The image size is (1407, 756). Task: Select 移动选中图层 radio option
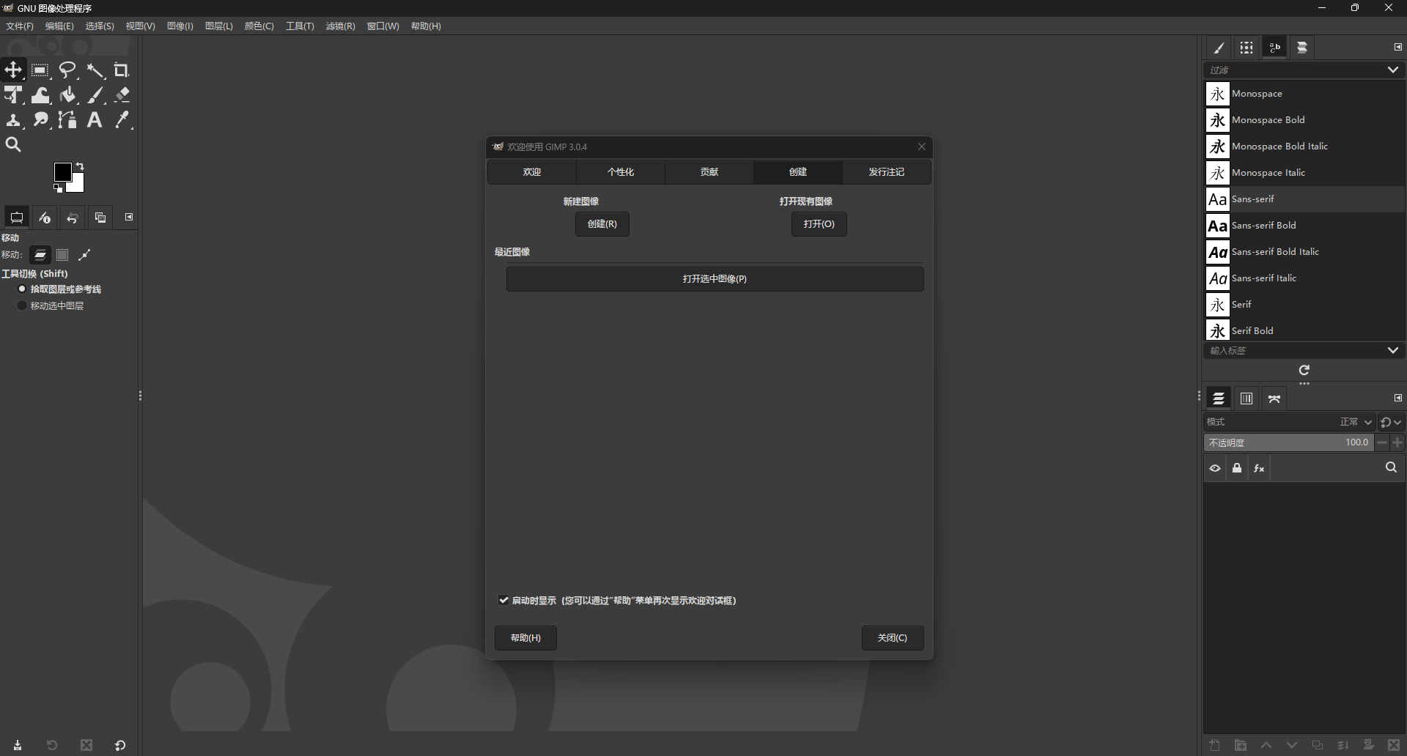[x=22, y=305]
